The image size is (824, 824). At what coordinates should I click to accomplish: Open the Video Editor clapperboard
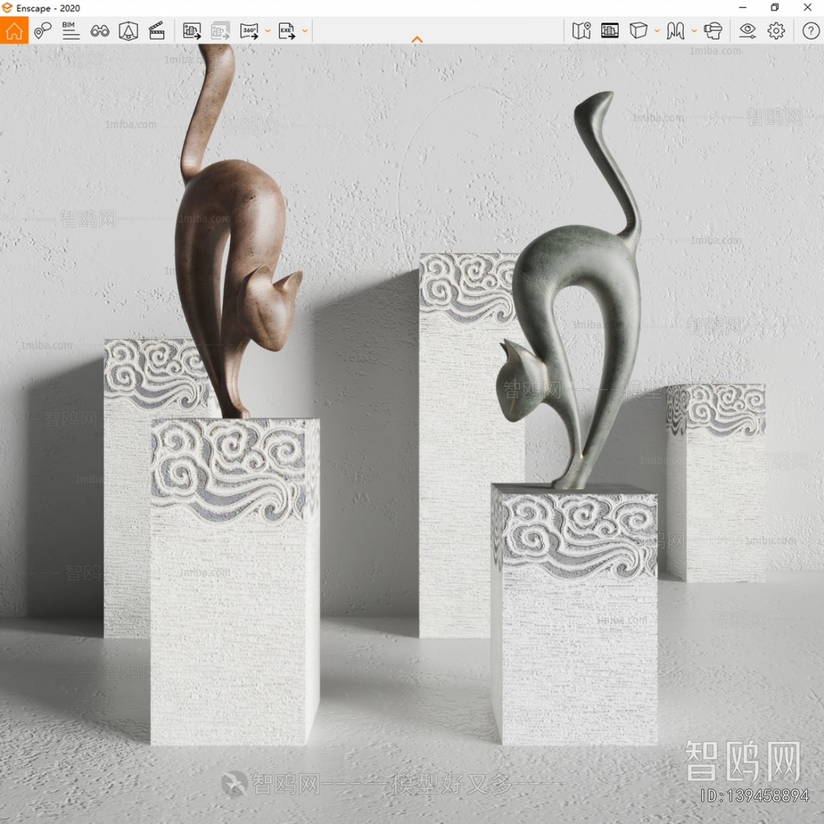click(x=157, y=30)
